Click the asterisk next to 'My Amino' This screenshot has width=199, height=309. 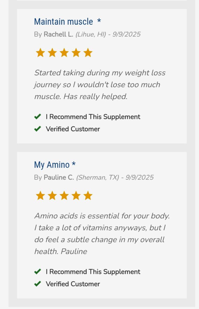click(x=74, y=164)
